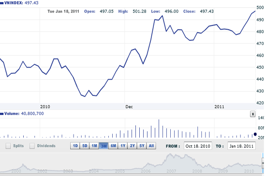Edit the TO date Jan 18, 2011

pyautogui.click(x=241, y=146)
